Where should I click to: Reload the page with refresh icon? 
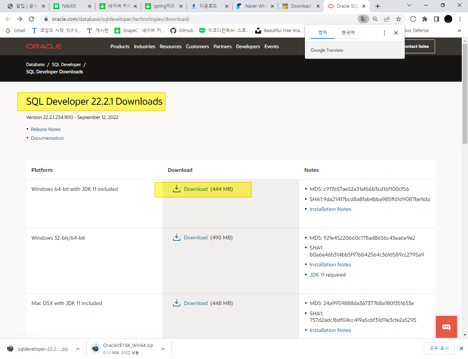pos(31,19)
